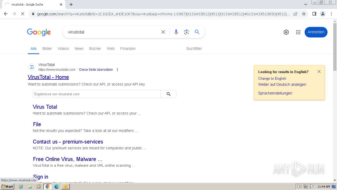
Task: Open Diese Seite übersetzen link
Action: point(96,70)
